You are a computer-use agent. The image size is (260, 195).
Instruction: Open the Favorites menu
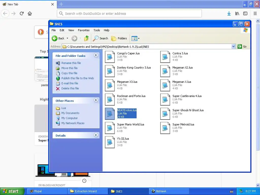(84, 30)
